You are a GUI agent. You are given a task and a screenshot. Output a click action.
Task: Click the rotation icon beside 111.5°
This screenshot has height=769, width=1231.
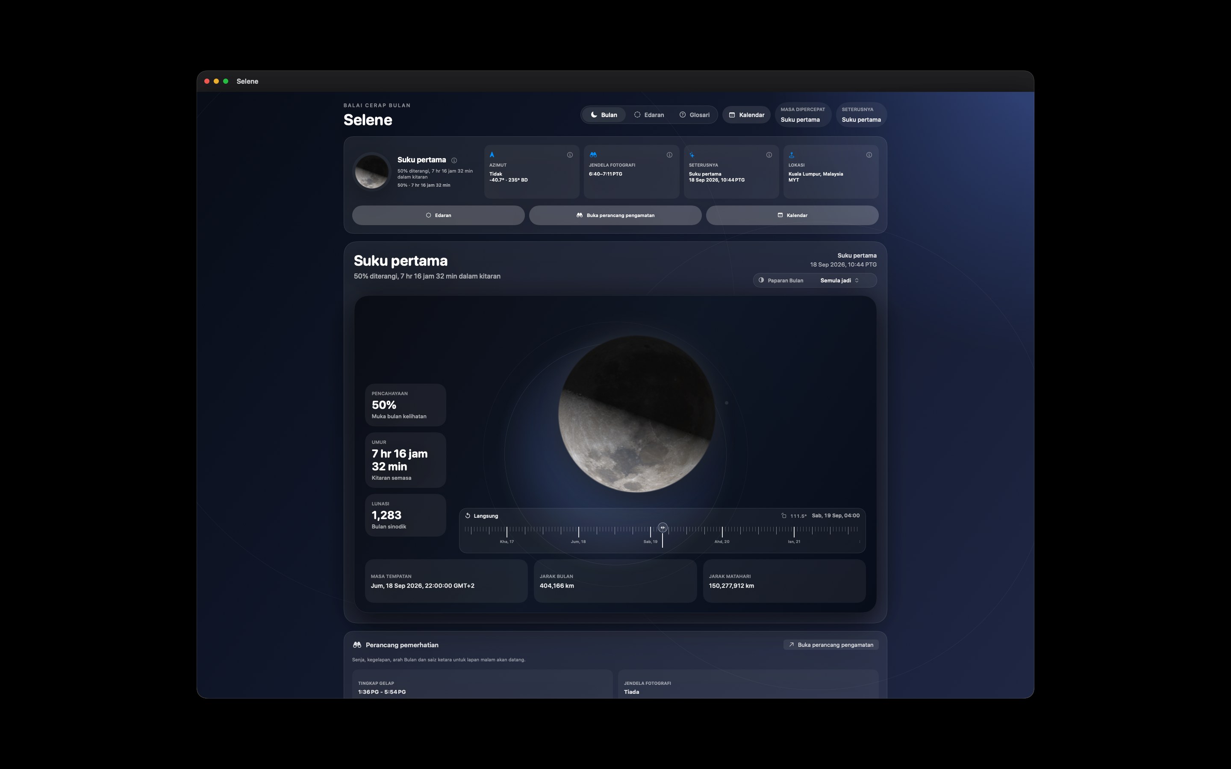[x=784, y=516]
